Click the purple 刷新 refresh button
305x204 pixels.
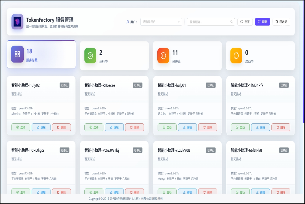pos(262,22)
